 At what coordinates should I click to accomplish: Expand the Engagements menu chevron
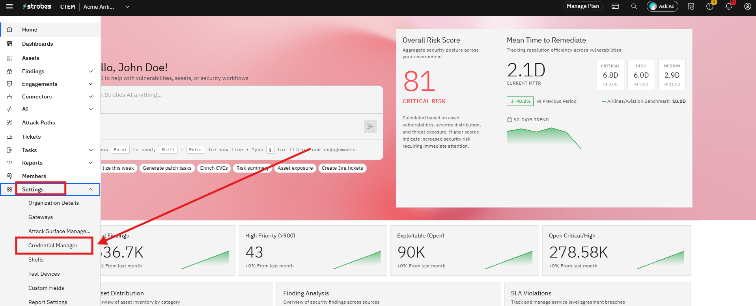[x=91, y=84]
